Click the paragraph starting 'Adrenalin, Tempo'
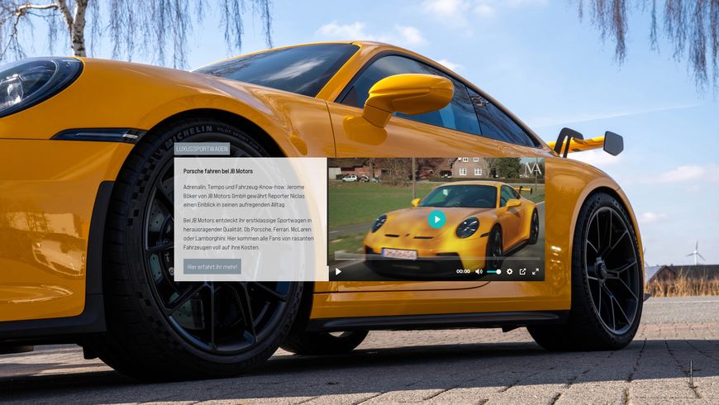719x405 pixels. point(248,198)
